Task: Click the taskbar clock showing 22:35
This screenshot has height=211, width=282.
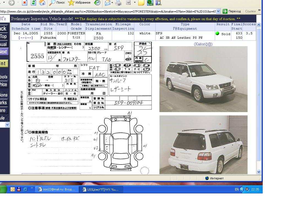Action: [x=255, y=189]
